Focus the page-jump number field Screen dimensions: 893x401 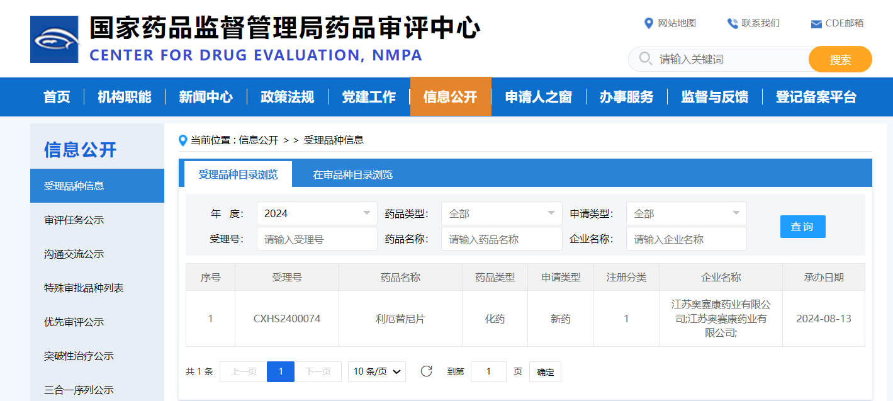[x=488, y=371]
